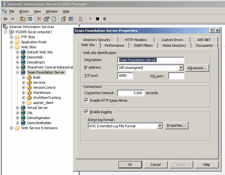
Task: Click the services application gear icon
Action: [x=29, y=82]
